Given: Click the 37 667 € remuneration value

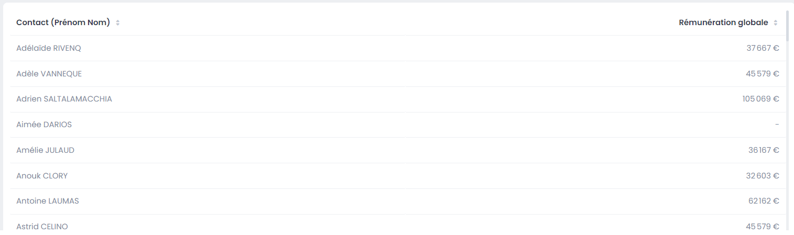Looking at the screenshot, I should (763, 48).
